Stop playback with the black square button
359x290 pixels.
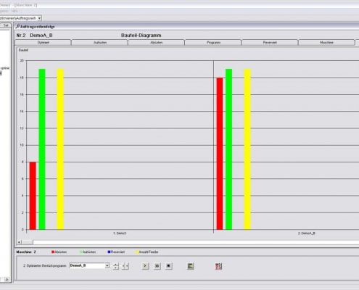(x=168, y=266)
